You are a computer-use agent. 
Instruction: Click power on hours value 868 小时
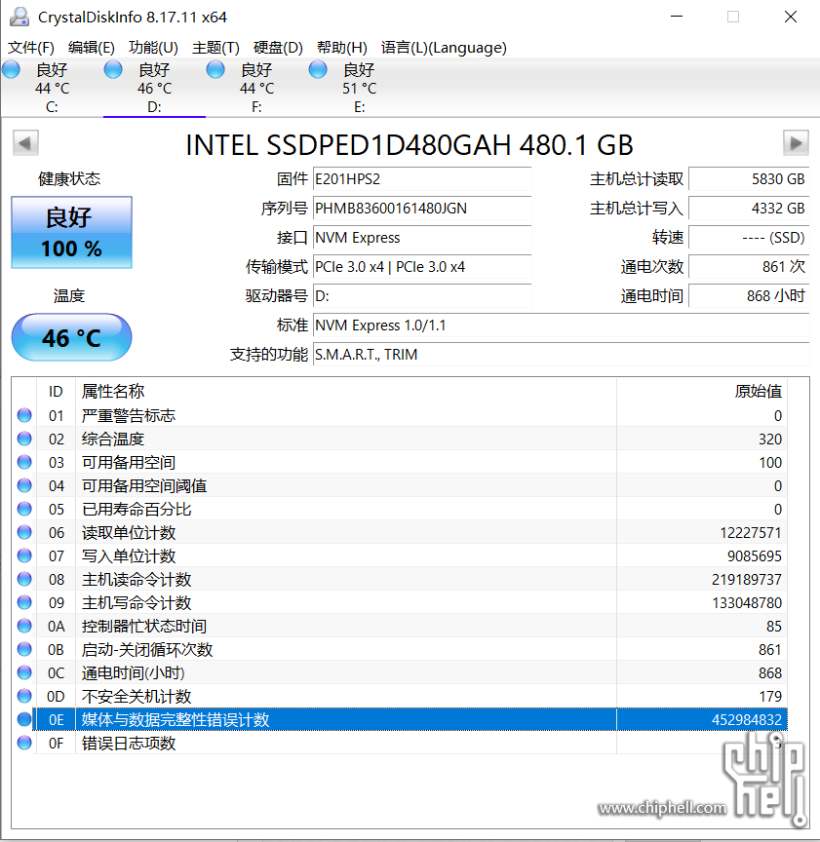point(749,296)
